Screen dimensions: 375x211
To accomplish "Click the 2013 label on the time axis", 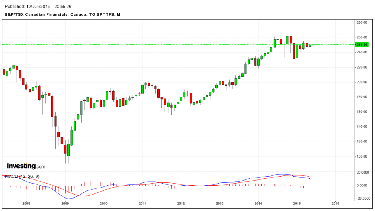I will 219,203.
